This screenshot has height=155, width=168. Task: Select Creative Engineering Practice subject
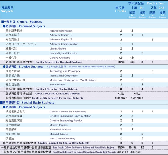66,120
